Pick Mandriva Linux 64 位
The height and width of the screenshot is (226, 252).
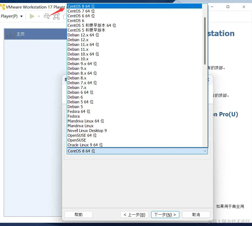(134, 121)
